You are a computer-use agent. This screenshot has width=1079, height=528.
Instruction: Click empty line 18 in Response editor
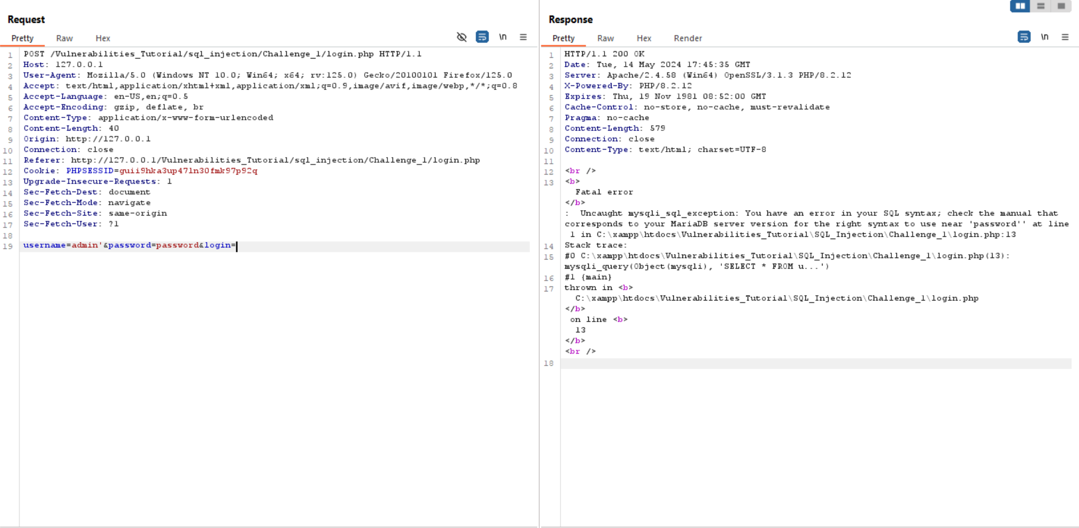pyautogui.click(x=815, y=364)
